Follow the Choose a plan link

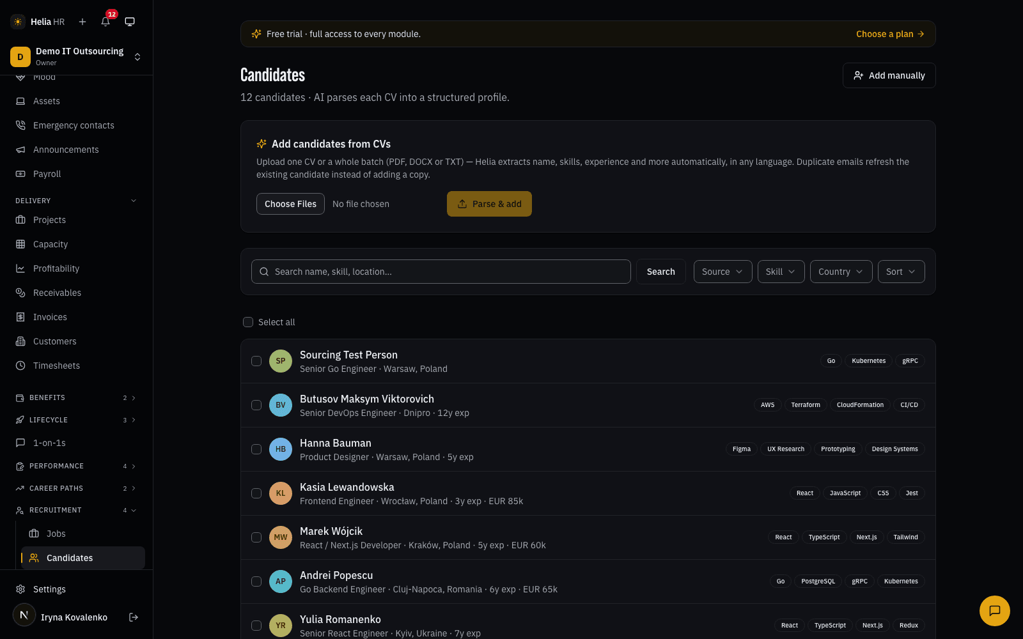click(890, 34)
